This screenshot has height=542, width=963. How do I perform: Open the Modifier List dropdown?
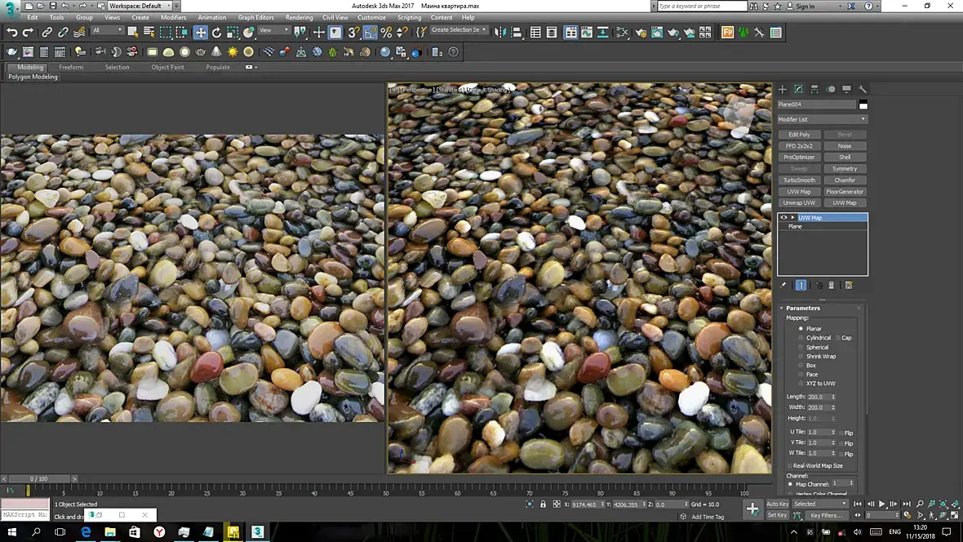coord(822,119)
